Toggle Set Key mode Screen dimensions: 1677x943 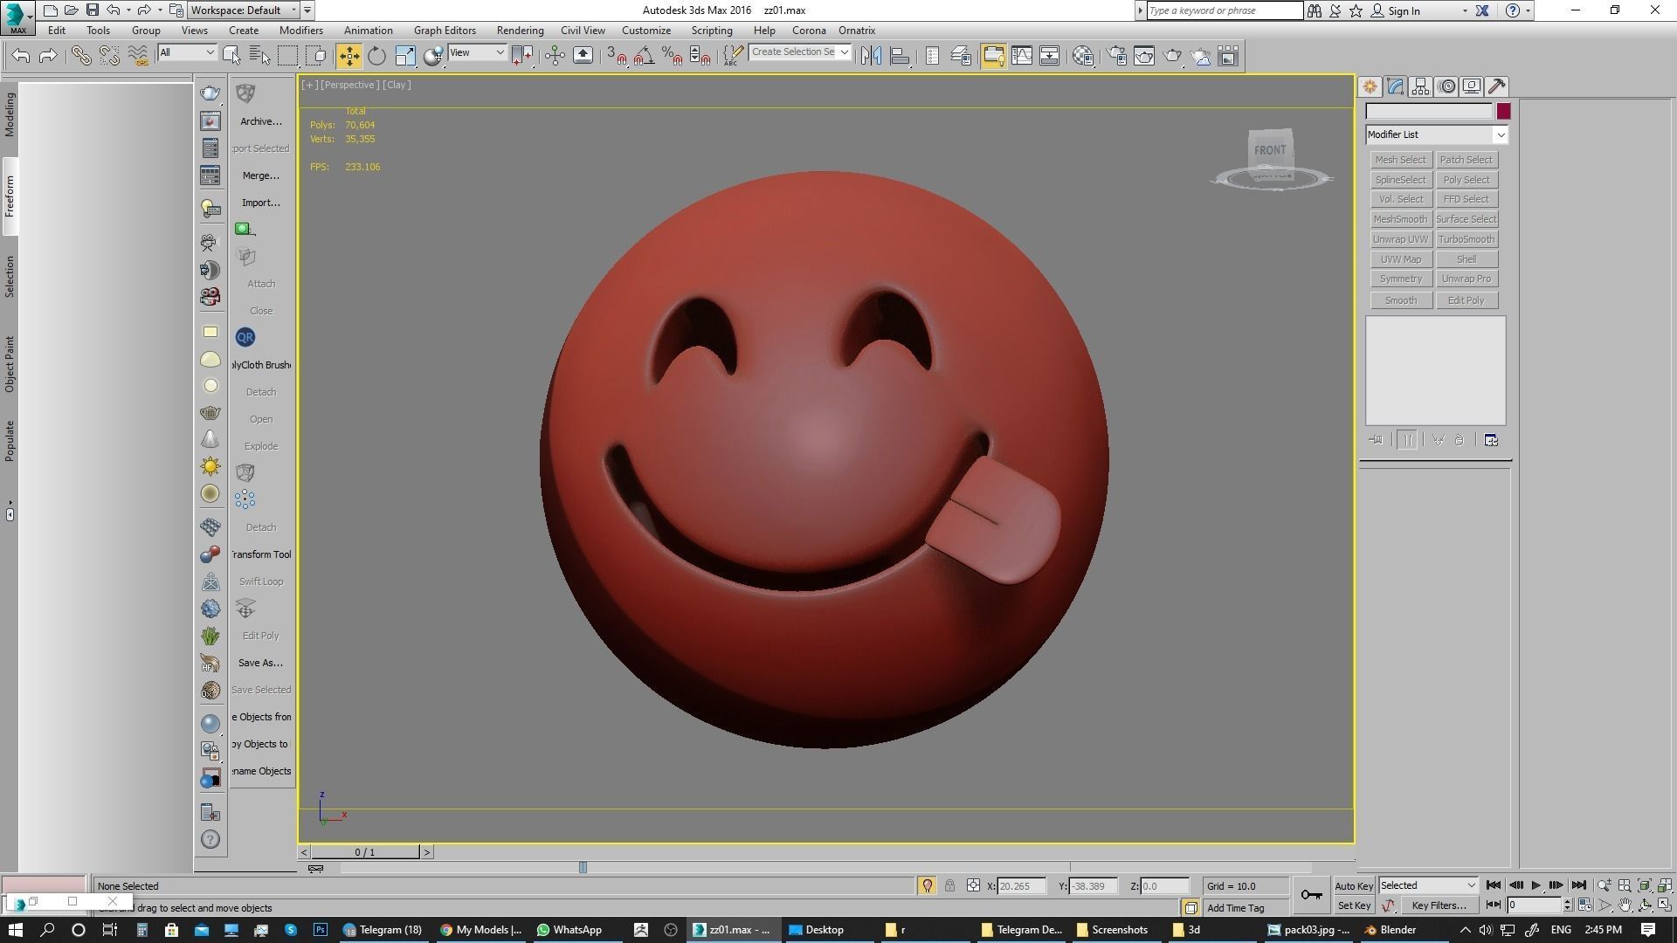pyautogui.click(x=1354, y=905)
